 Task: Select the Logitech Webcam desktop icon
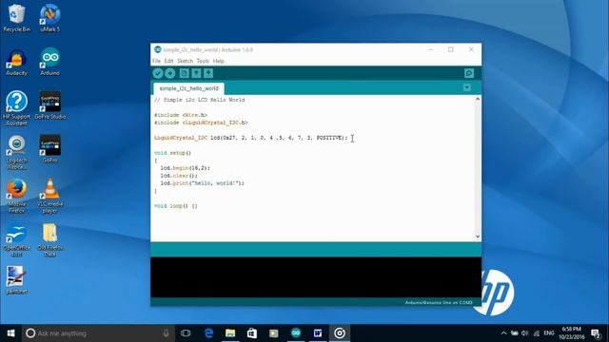(x=16, y=152)
